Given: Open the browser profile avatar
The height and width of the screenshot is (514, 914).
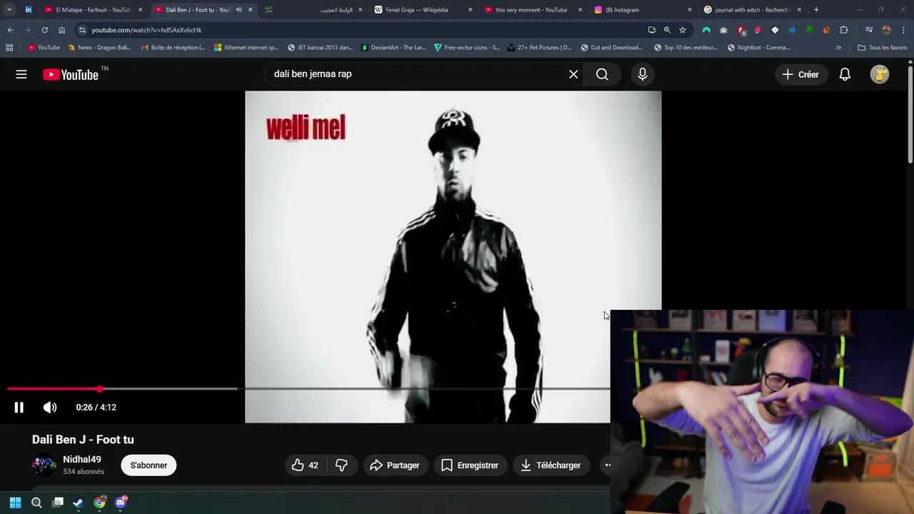Looking at the screenshot, I should pyautogui.click(x=886, y=30).
